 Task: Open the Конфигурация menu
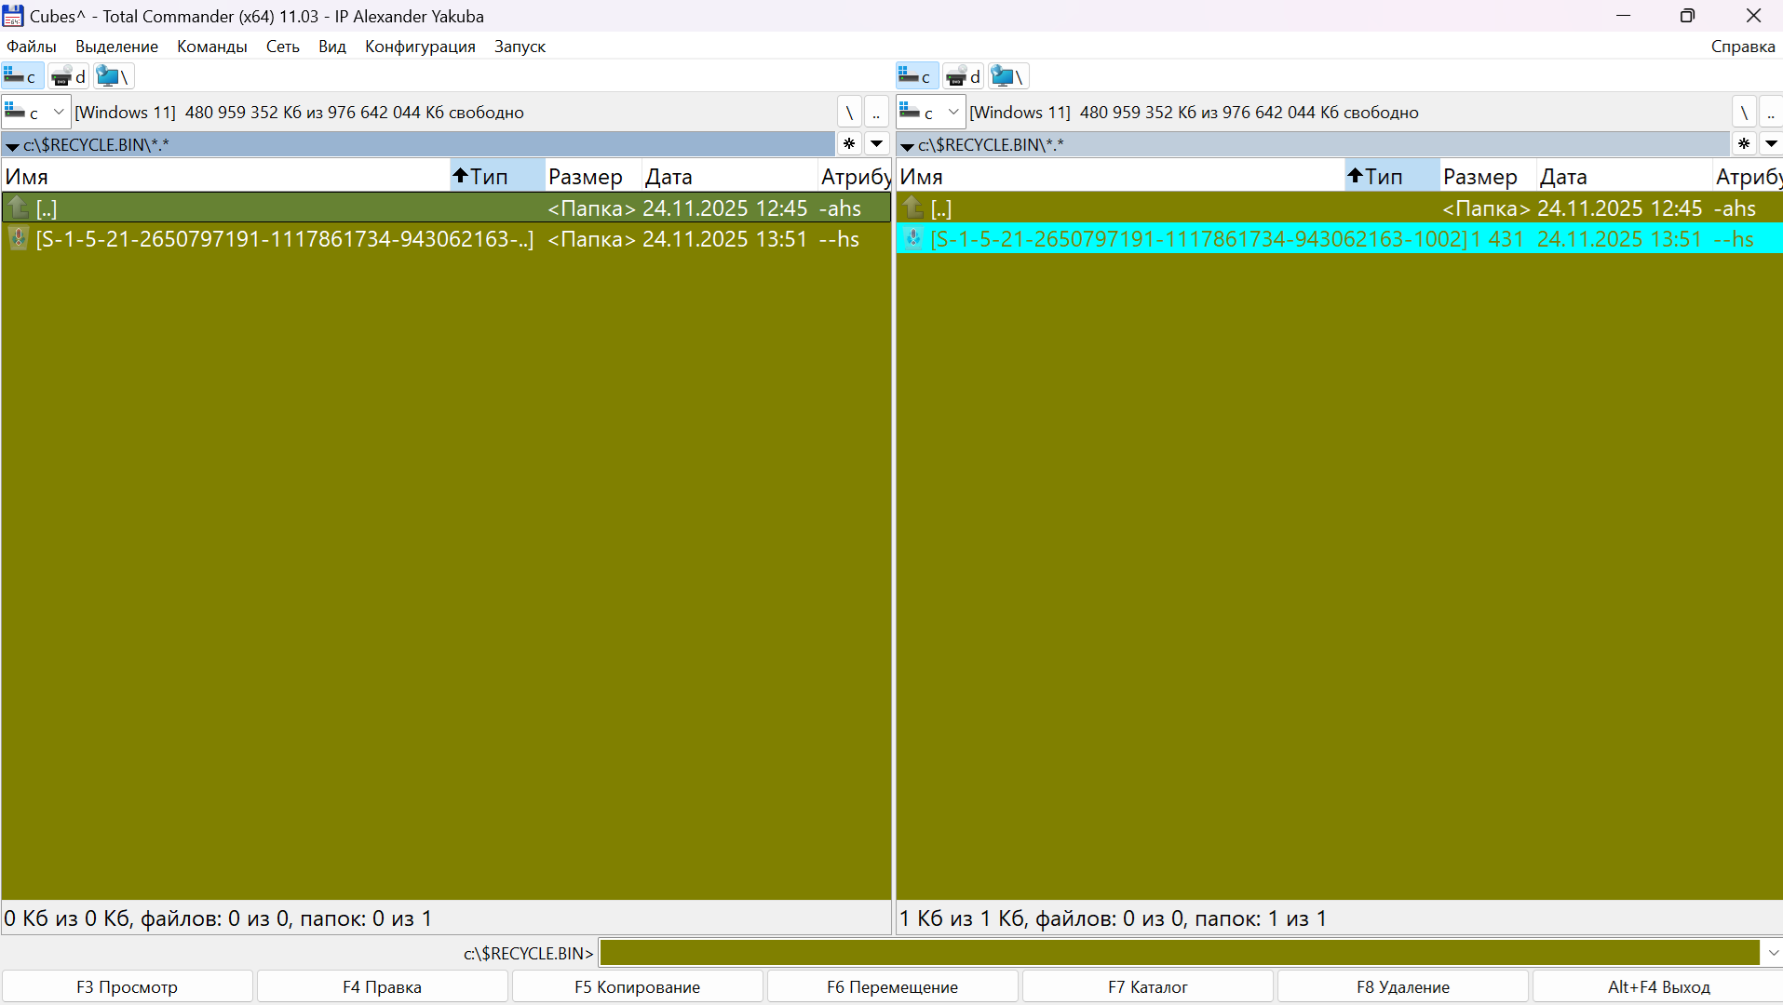click(x=420, y=47)
